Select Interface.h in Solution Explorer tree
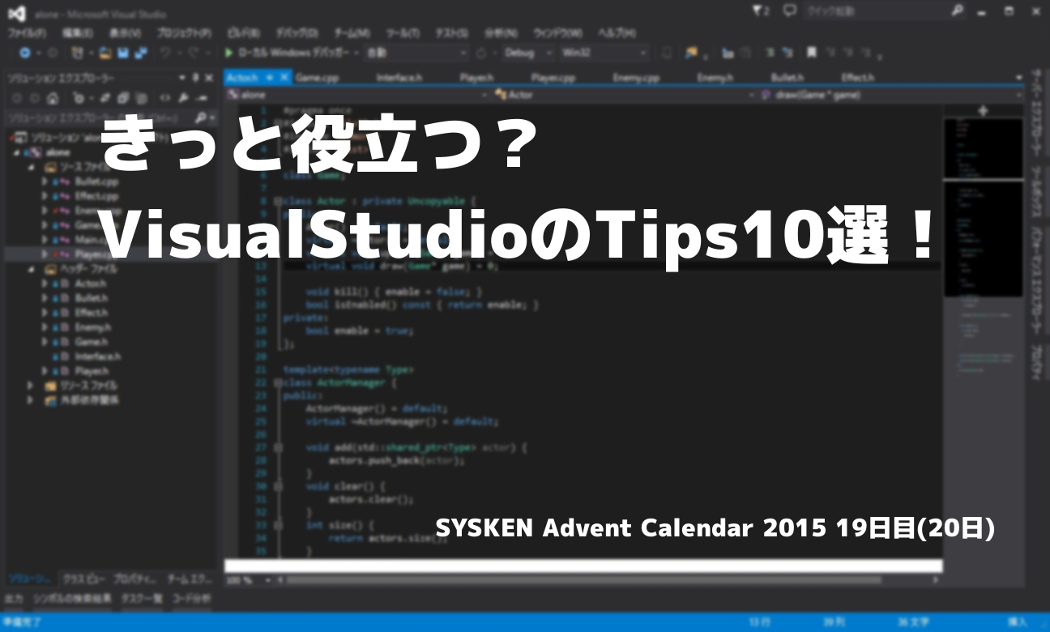The image size is (1050, 632). [x=97, y=356]
